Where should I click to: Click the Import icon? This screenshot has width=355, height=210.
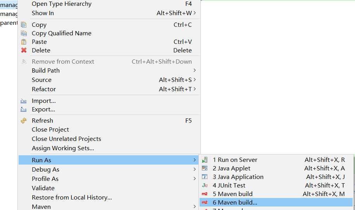[24, 101]
